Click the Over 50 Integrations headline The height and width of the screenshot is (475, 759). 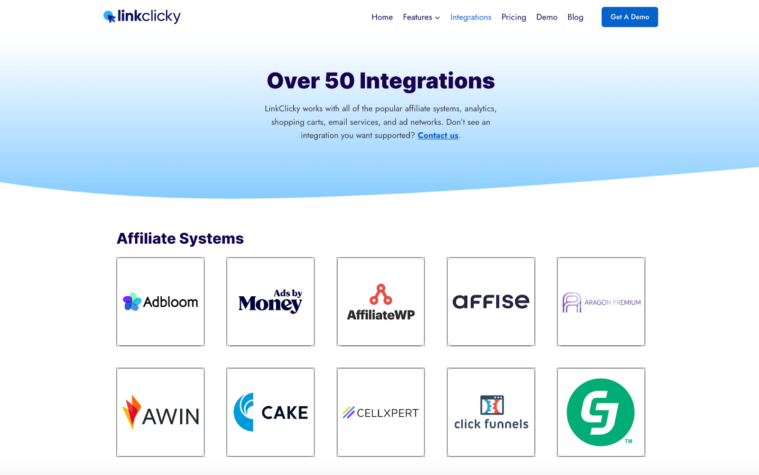coord(380,81)
